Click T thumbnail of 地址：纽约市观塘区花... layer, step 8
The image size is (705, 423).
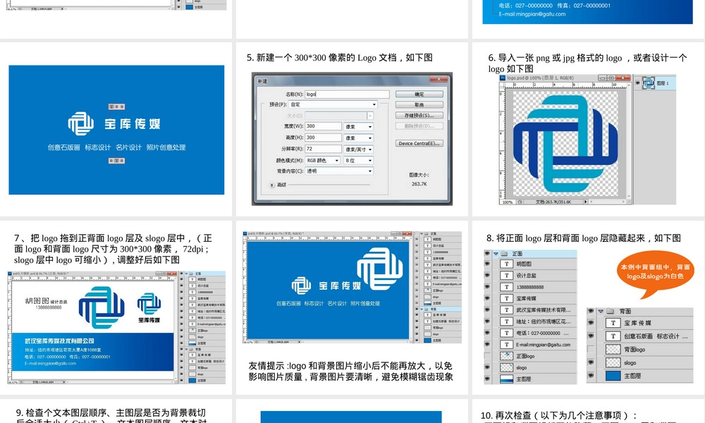(506, 321)
